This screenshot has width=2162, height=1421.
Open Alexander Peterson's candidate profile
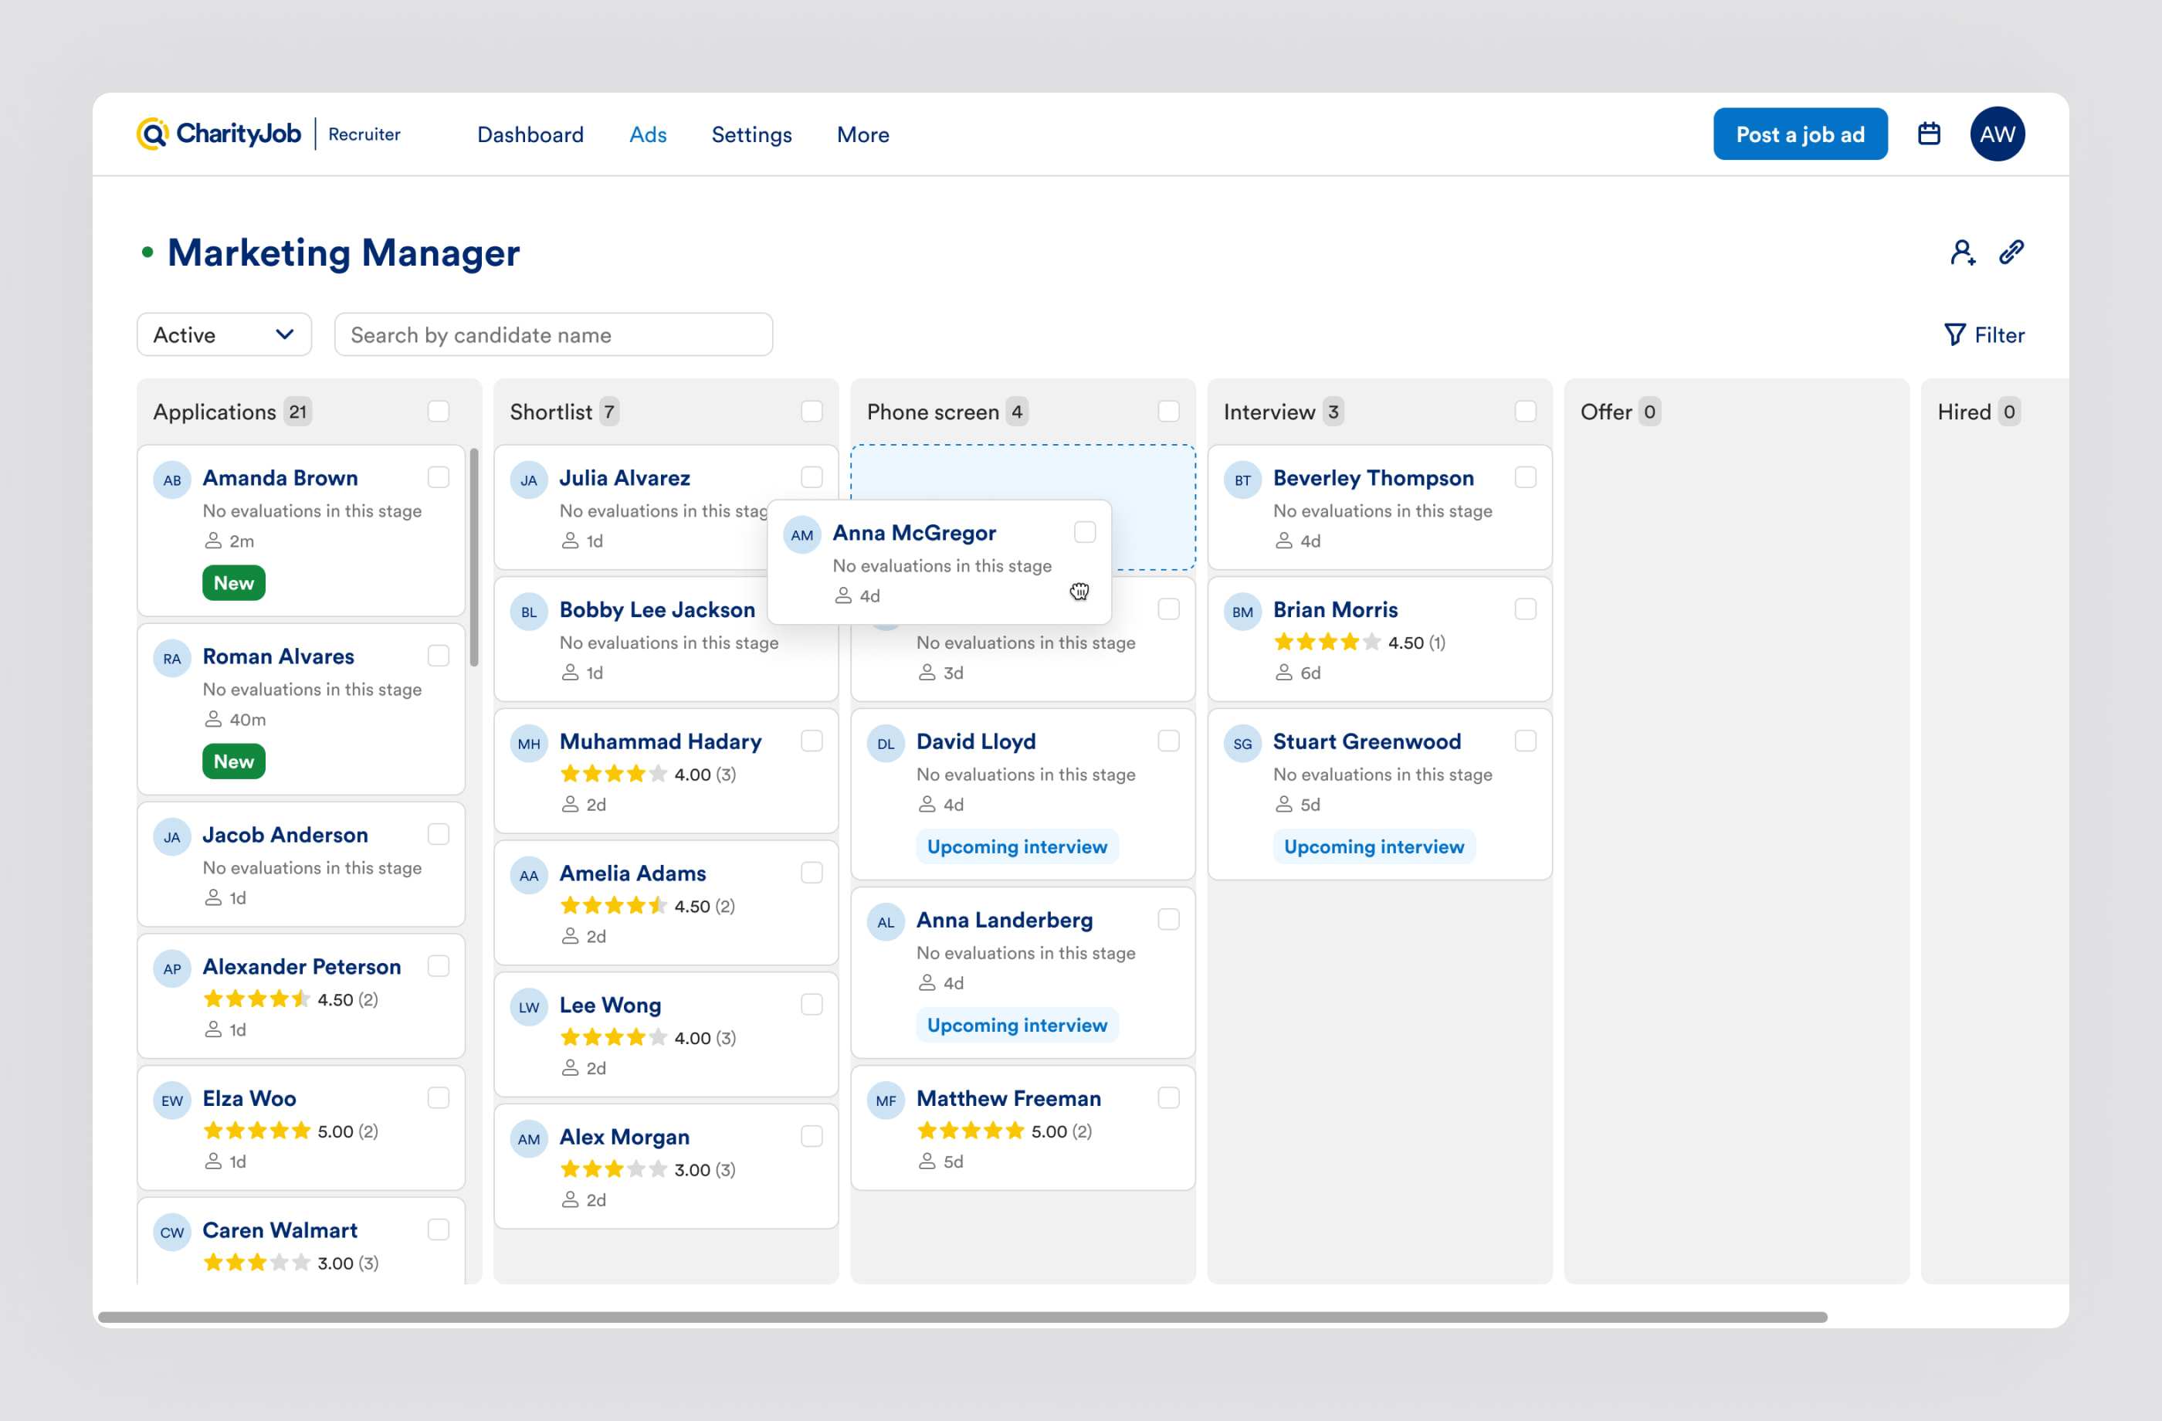coord(302,967)
